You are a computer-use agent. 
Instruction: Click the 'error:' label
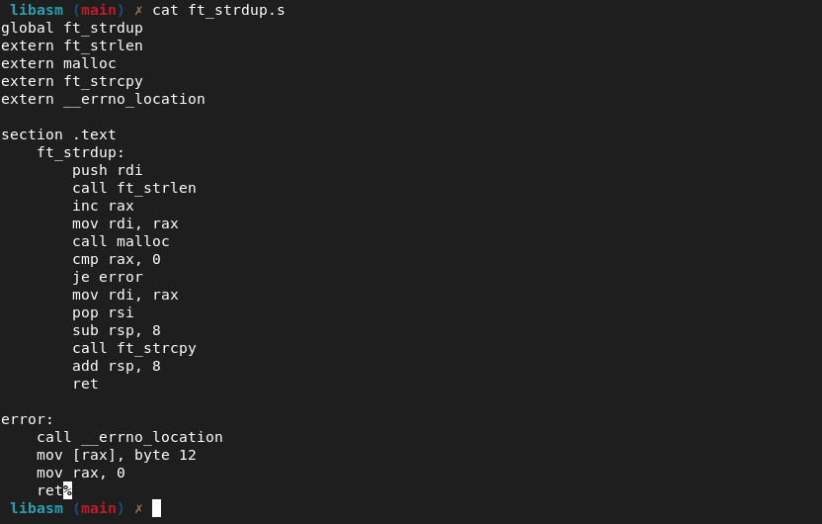tap(28, 419)
